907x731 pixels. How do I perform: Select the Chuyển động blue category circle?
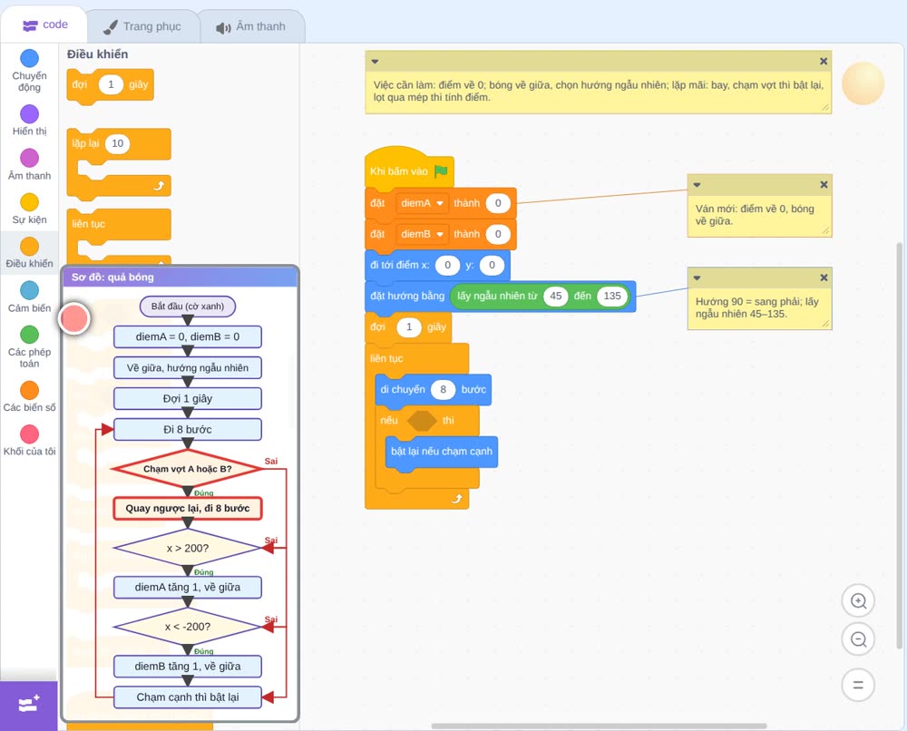[x=30, y=58]
